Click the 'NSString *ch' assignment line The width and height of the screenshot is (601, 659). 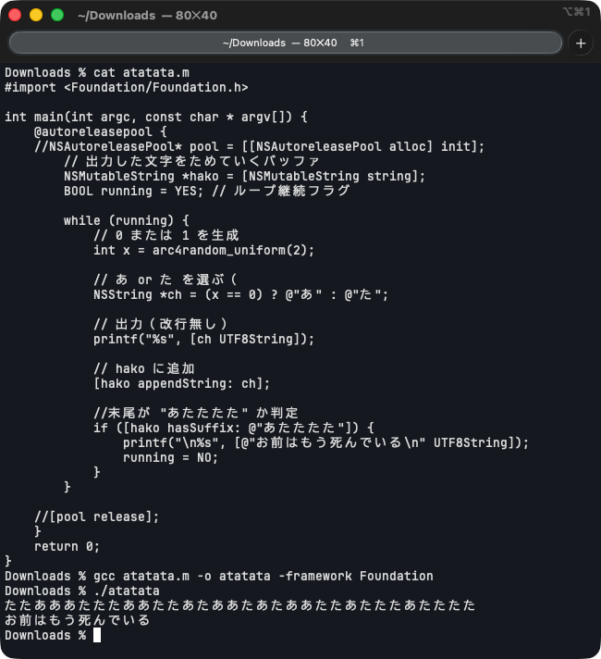pyautogui.click(x=240, y=294)
